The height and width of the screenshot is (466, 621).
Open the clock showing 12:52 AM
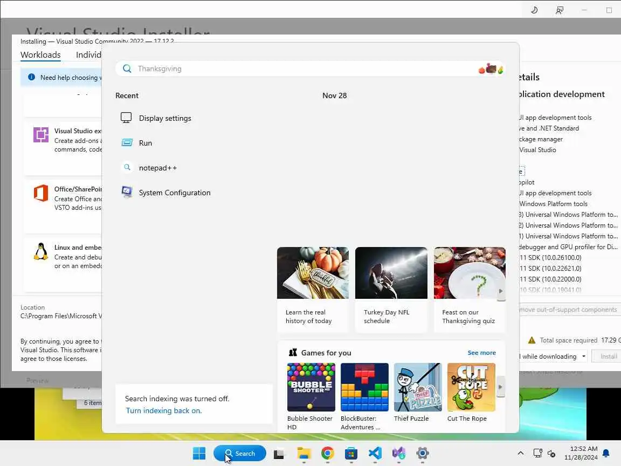point(581,453)
